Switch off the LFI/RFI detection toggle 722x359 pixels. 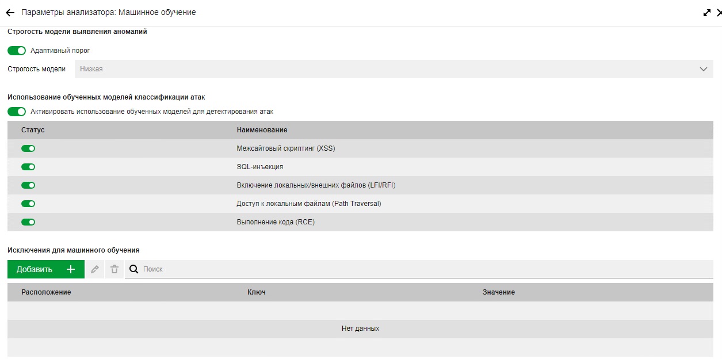coord(28,185)
